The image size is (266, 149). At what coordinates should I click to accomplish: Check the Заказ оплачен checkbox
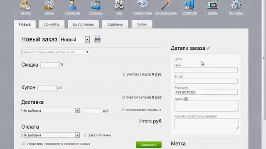tap(85, 135)
